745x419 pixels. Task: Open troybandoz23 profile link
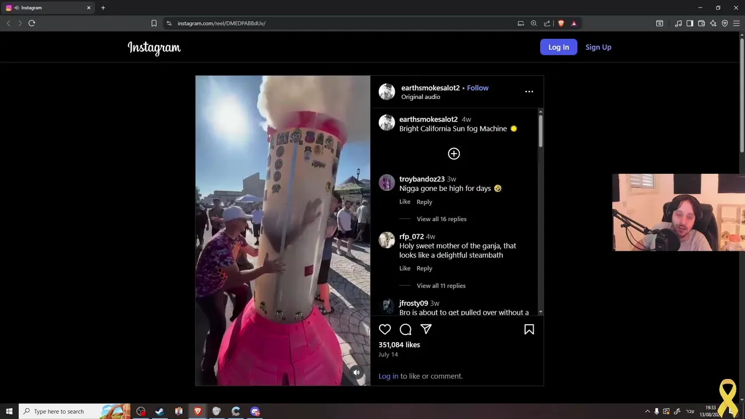click(x=422, y=179)
